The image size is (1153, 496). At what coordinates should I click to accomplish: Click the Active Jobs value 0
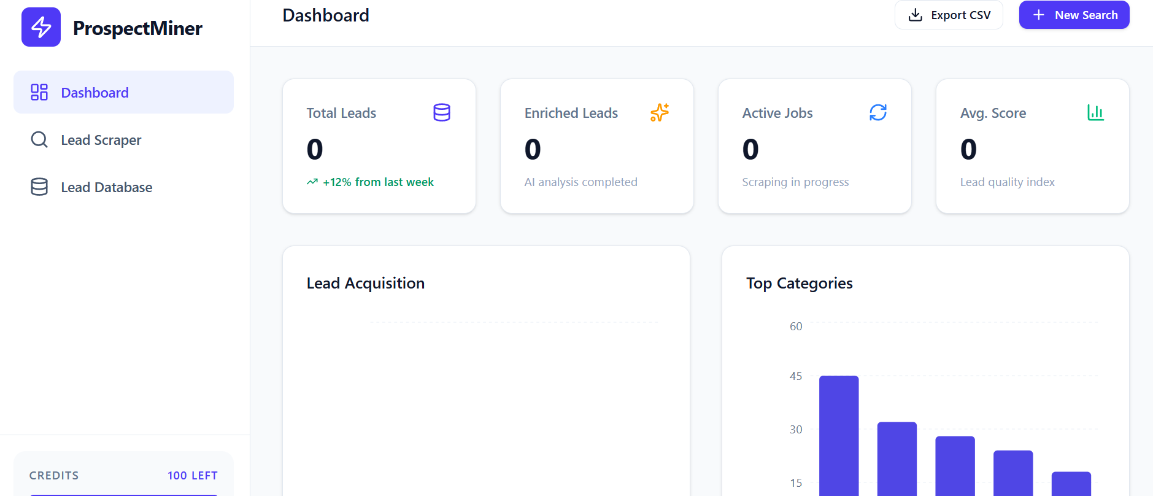[x=750, y=149]
